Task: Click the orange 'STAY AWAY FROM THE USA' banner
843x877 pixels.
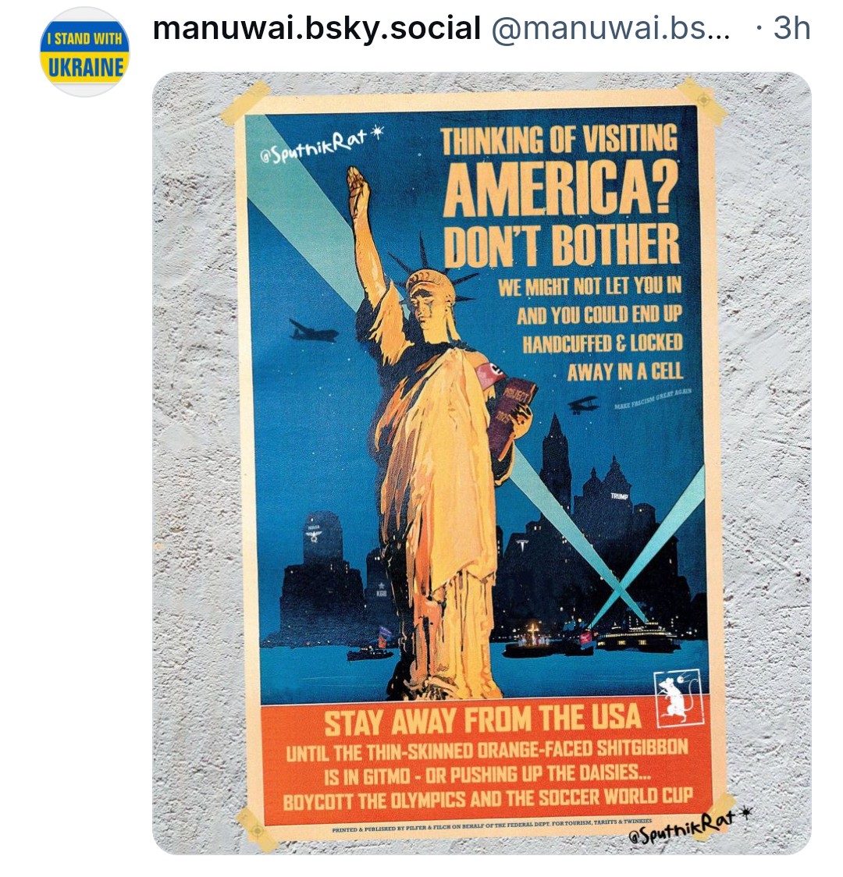Action: pyautogui.click(x=486, y=759)
